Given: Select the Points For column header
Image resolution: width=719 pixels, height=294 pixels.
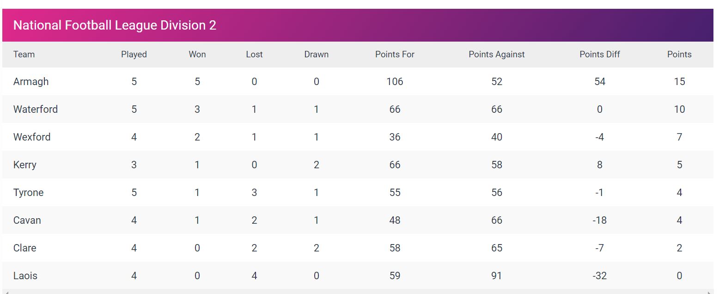Looking at the screenshot, I should point(395,54).
